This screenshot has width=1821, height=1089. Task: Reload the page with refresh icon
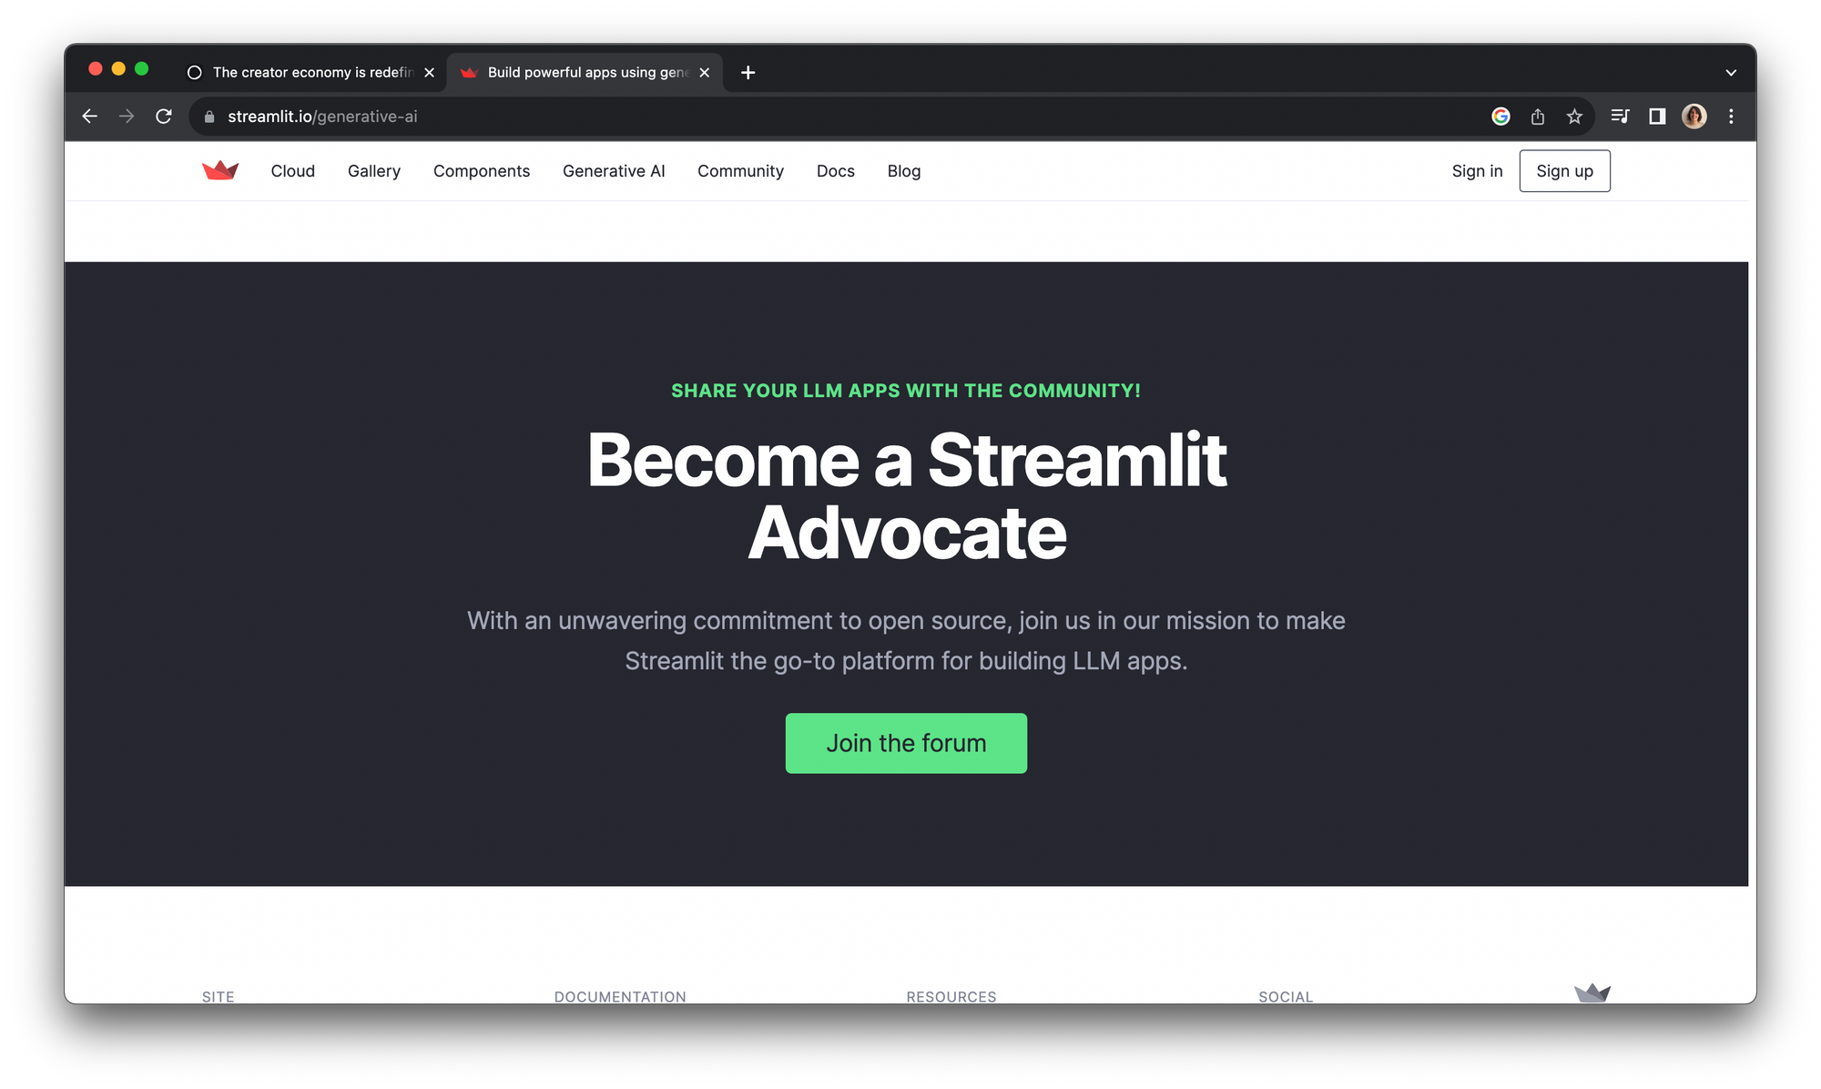coord(164,117)
